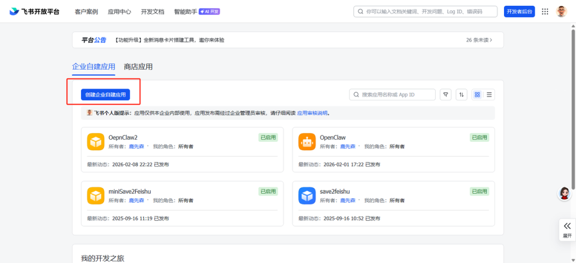The image size is (576, 263).
Task: Click the Feishu Open Platform logo
Action: (34, 11)
